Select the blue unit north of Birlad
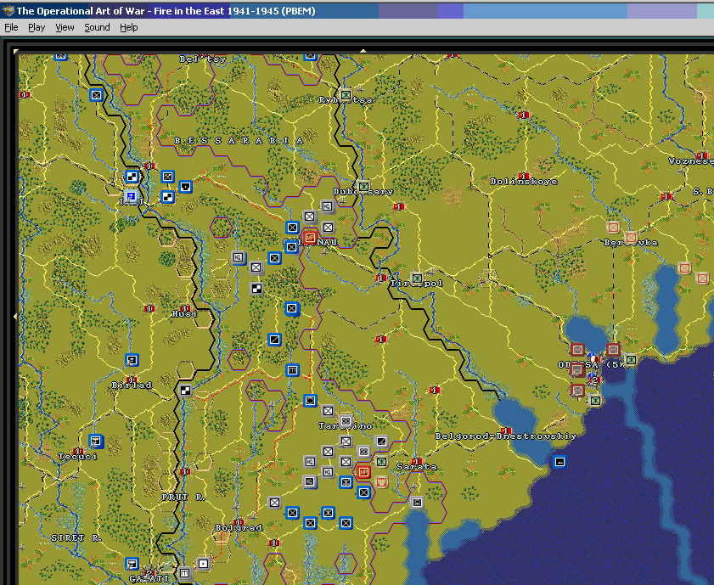Image resolution: width=714 pixels, height=585 pixels. coord(132,360)
